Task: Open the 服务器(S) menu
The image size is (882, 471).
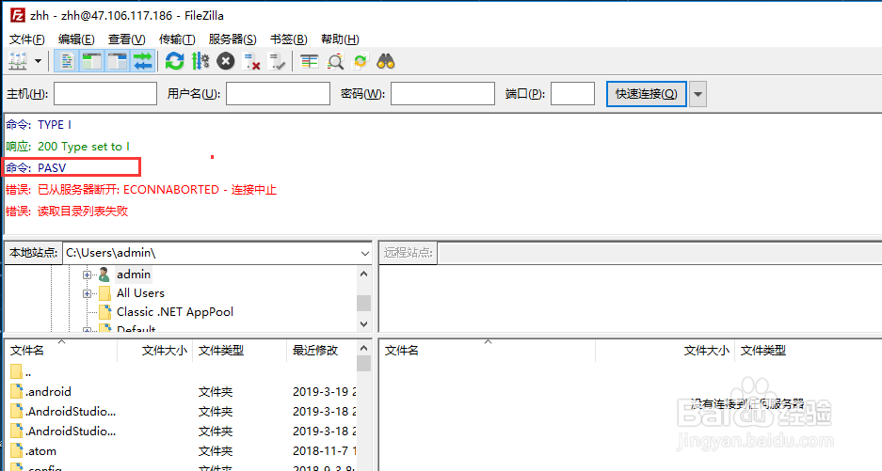Action: pyautogui.click(x=233, y=39)
